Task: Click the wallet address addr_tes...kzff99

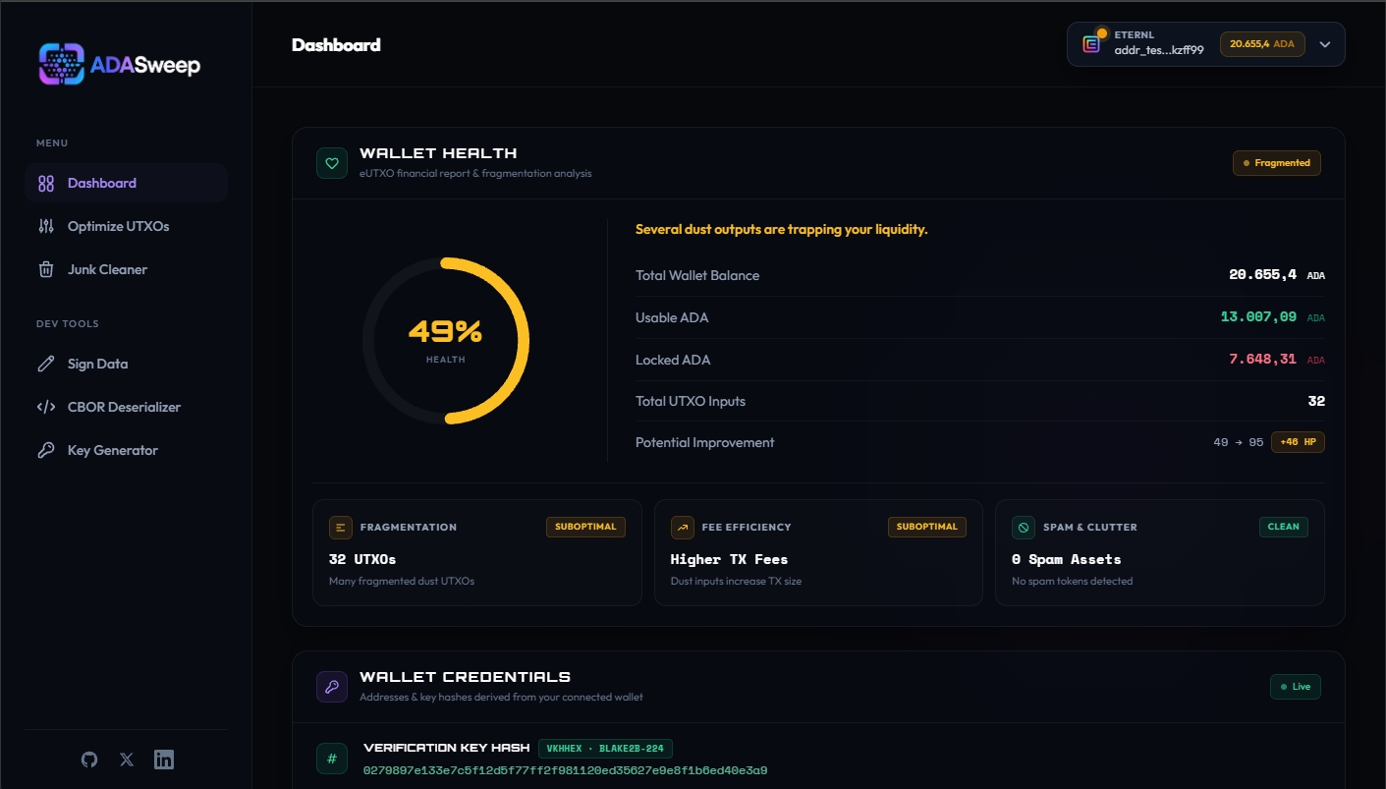Action: coord(1159,50)
